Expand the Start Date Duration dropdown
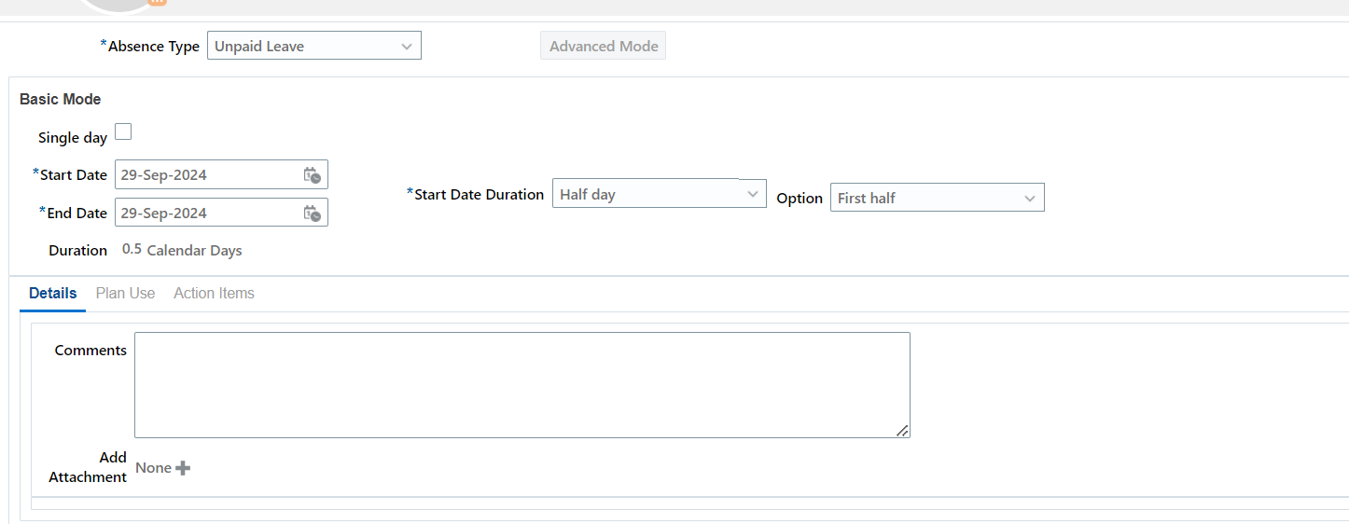Screen dimensions: 1349x524 659,194
